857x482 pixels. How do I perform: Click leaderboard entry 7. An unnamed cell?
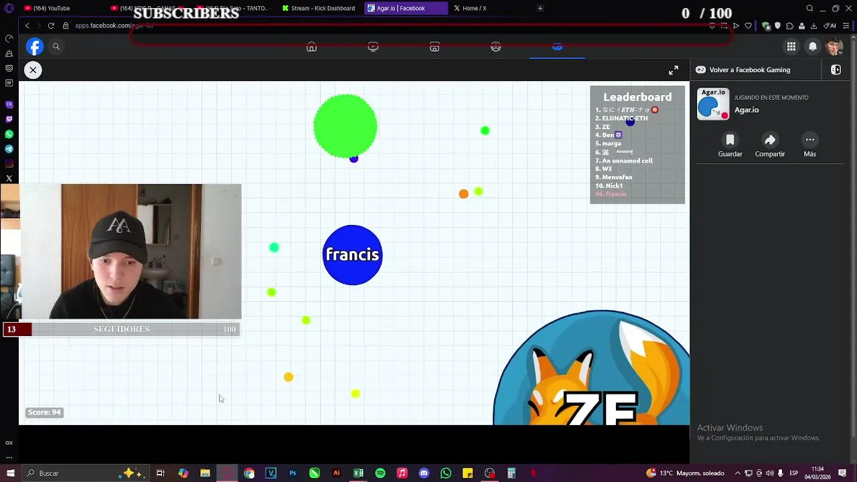pos(624,161)
